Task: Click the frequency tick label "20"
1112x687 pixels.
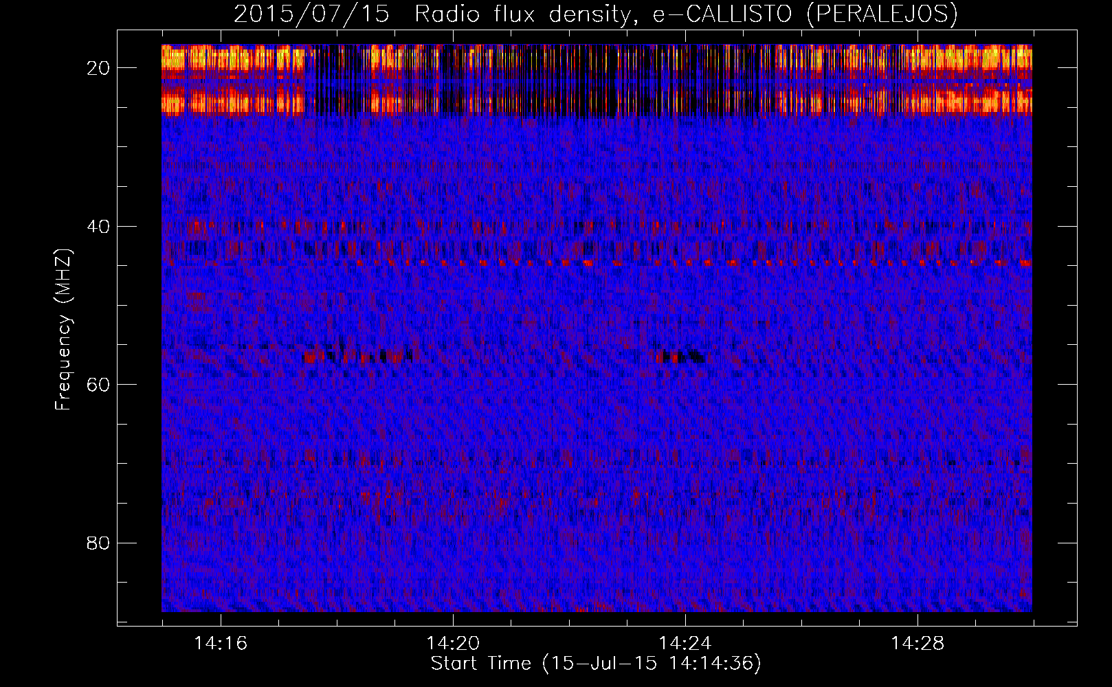Action: [99, 68]
